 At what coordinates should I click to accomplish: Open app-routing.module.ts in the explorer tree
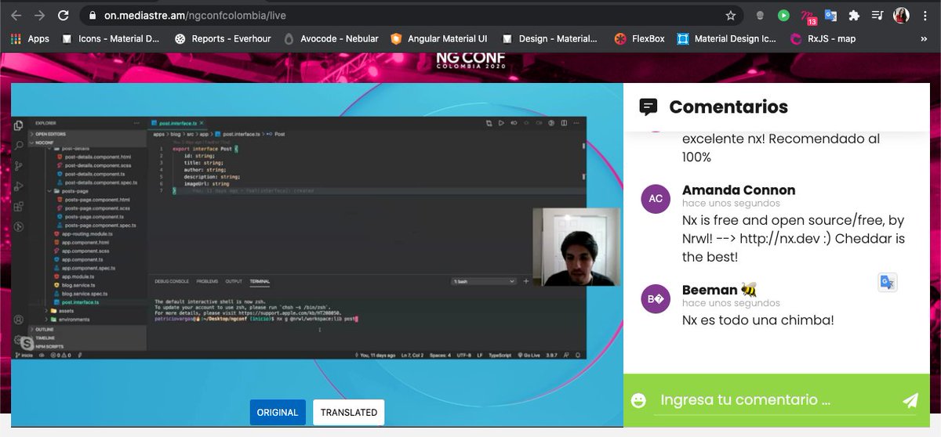tap(83, 234)
